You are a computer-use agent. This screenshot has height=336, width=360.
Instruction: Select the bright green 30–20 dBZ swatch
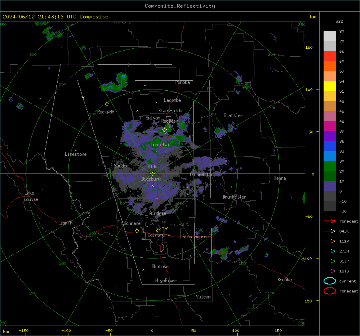coord(330,166)
